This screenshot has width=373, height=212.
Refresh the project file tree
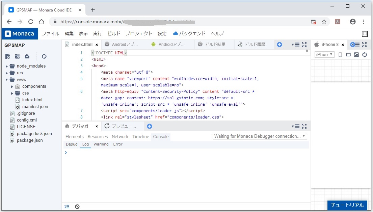pos(44,56)
